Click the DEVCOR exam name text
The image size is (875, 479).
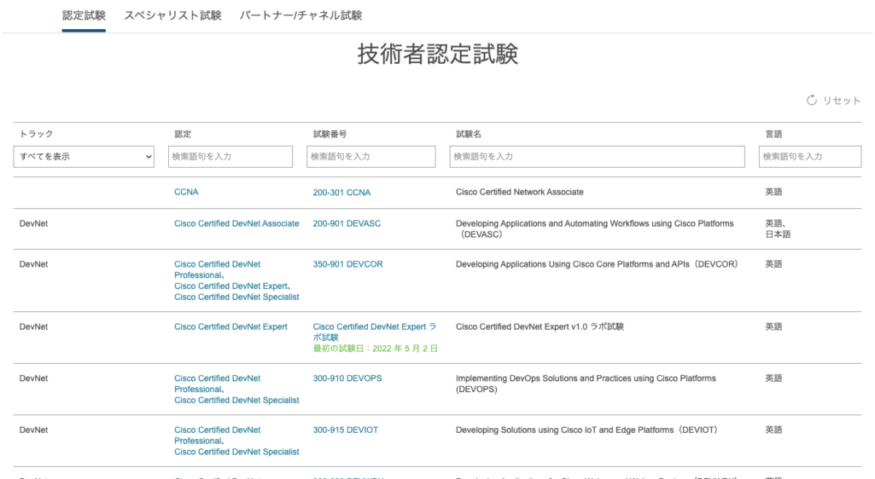point(597,264)
